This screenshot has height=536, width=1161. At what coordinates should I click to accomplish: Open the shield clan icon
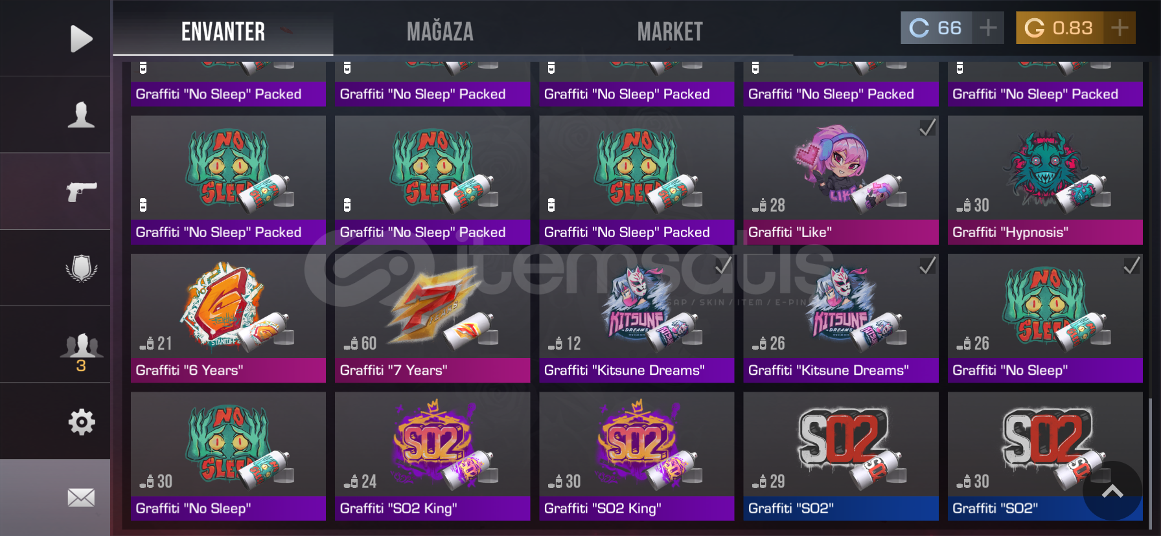(82, 268)
